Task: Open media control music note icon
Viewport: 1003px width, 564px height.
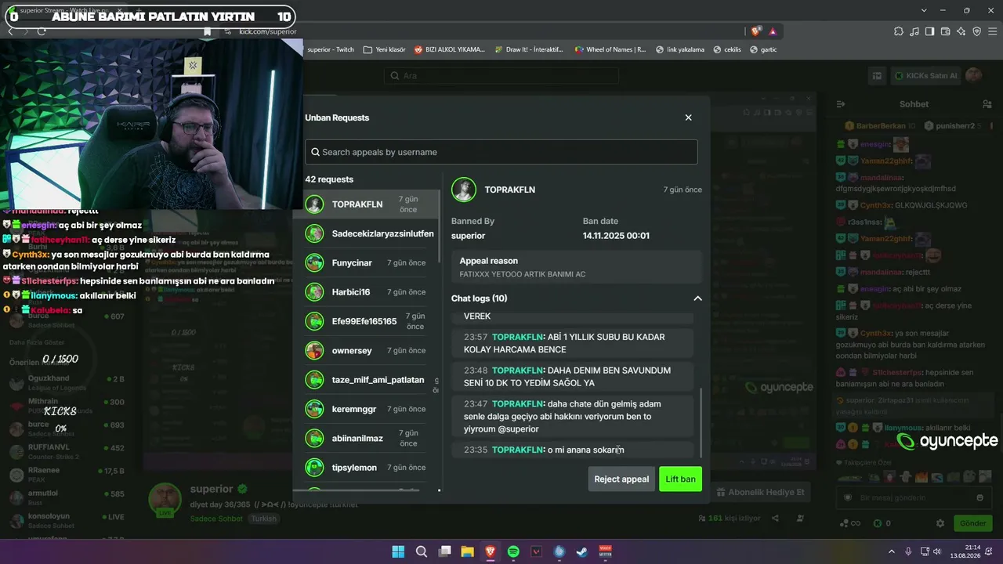Action: pyautogui.click(x=914, y=31)
